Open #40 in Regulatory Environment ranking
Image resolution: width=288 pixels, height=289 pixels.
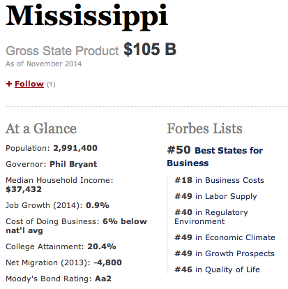click(x=211, y=216)
